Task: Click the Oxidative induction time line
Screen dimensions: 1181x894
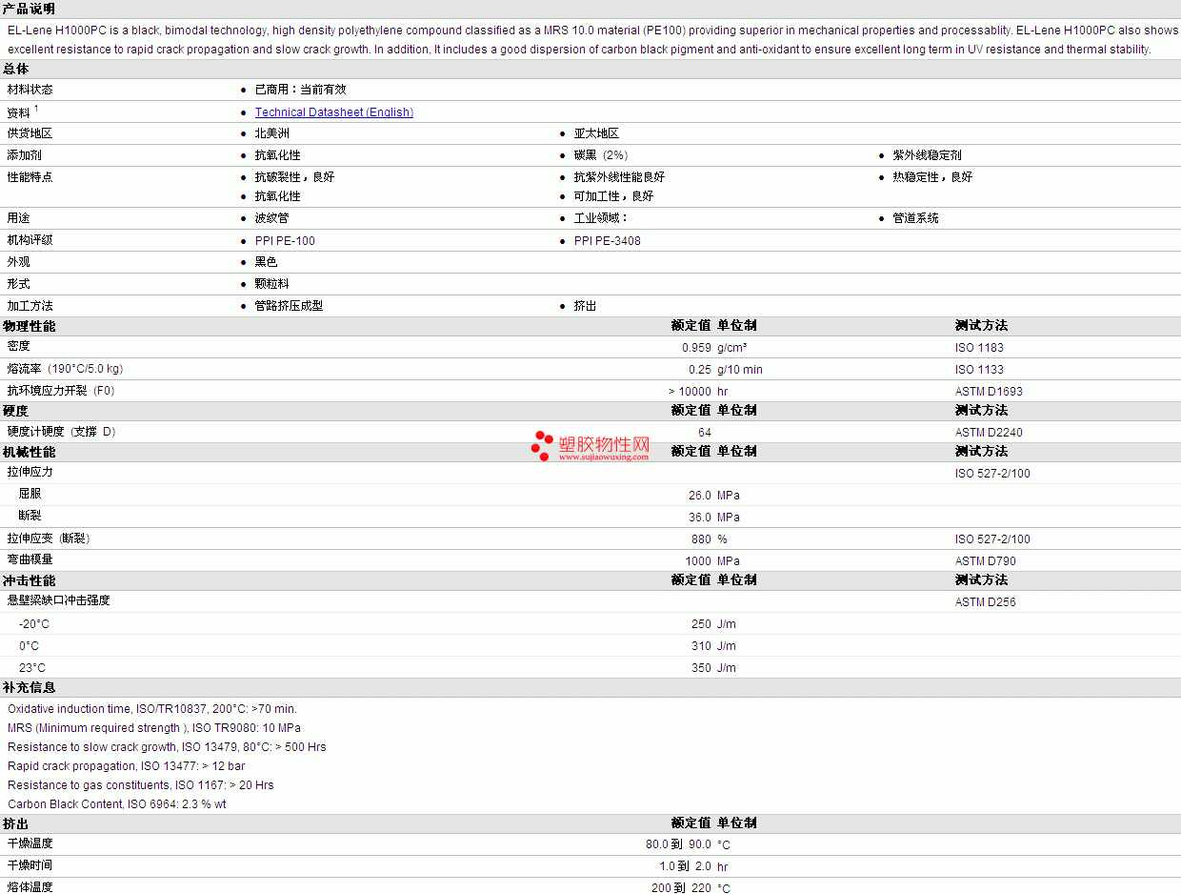Action: coord(152,709)
